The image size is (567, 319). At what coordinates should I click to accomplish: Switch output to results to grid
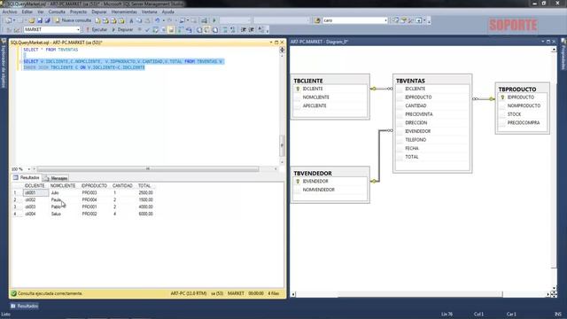coord(206,29)
